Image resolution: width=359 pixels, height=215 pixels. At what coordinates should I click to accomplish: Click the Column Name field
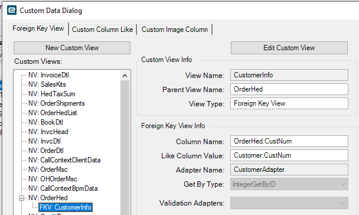(x=289, y=141)
